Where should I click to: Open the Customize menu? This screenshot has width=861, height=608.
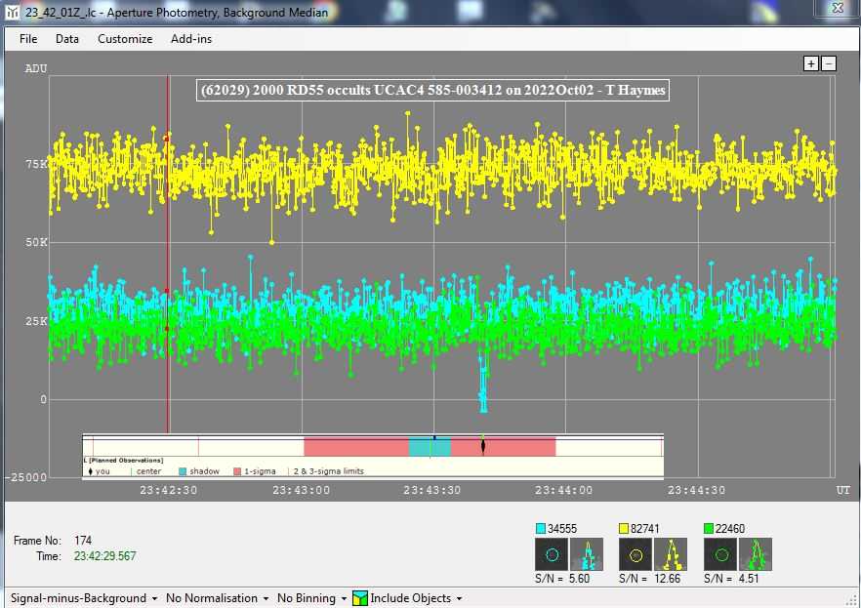125,39
